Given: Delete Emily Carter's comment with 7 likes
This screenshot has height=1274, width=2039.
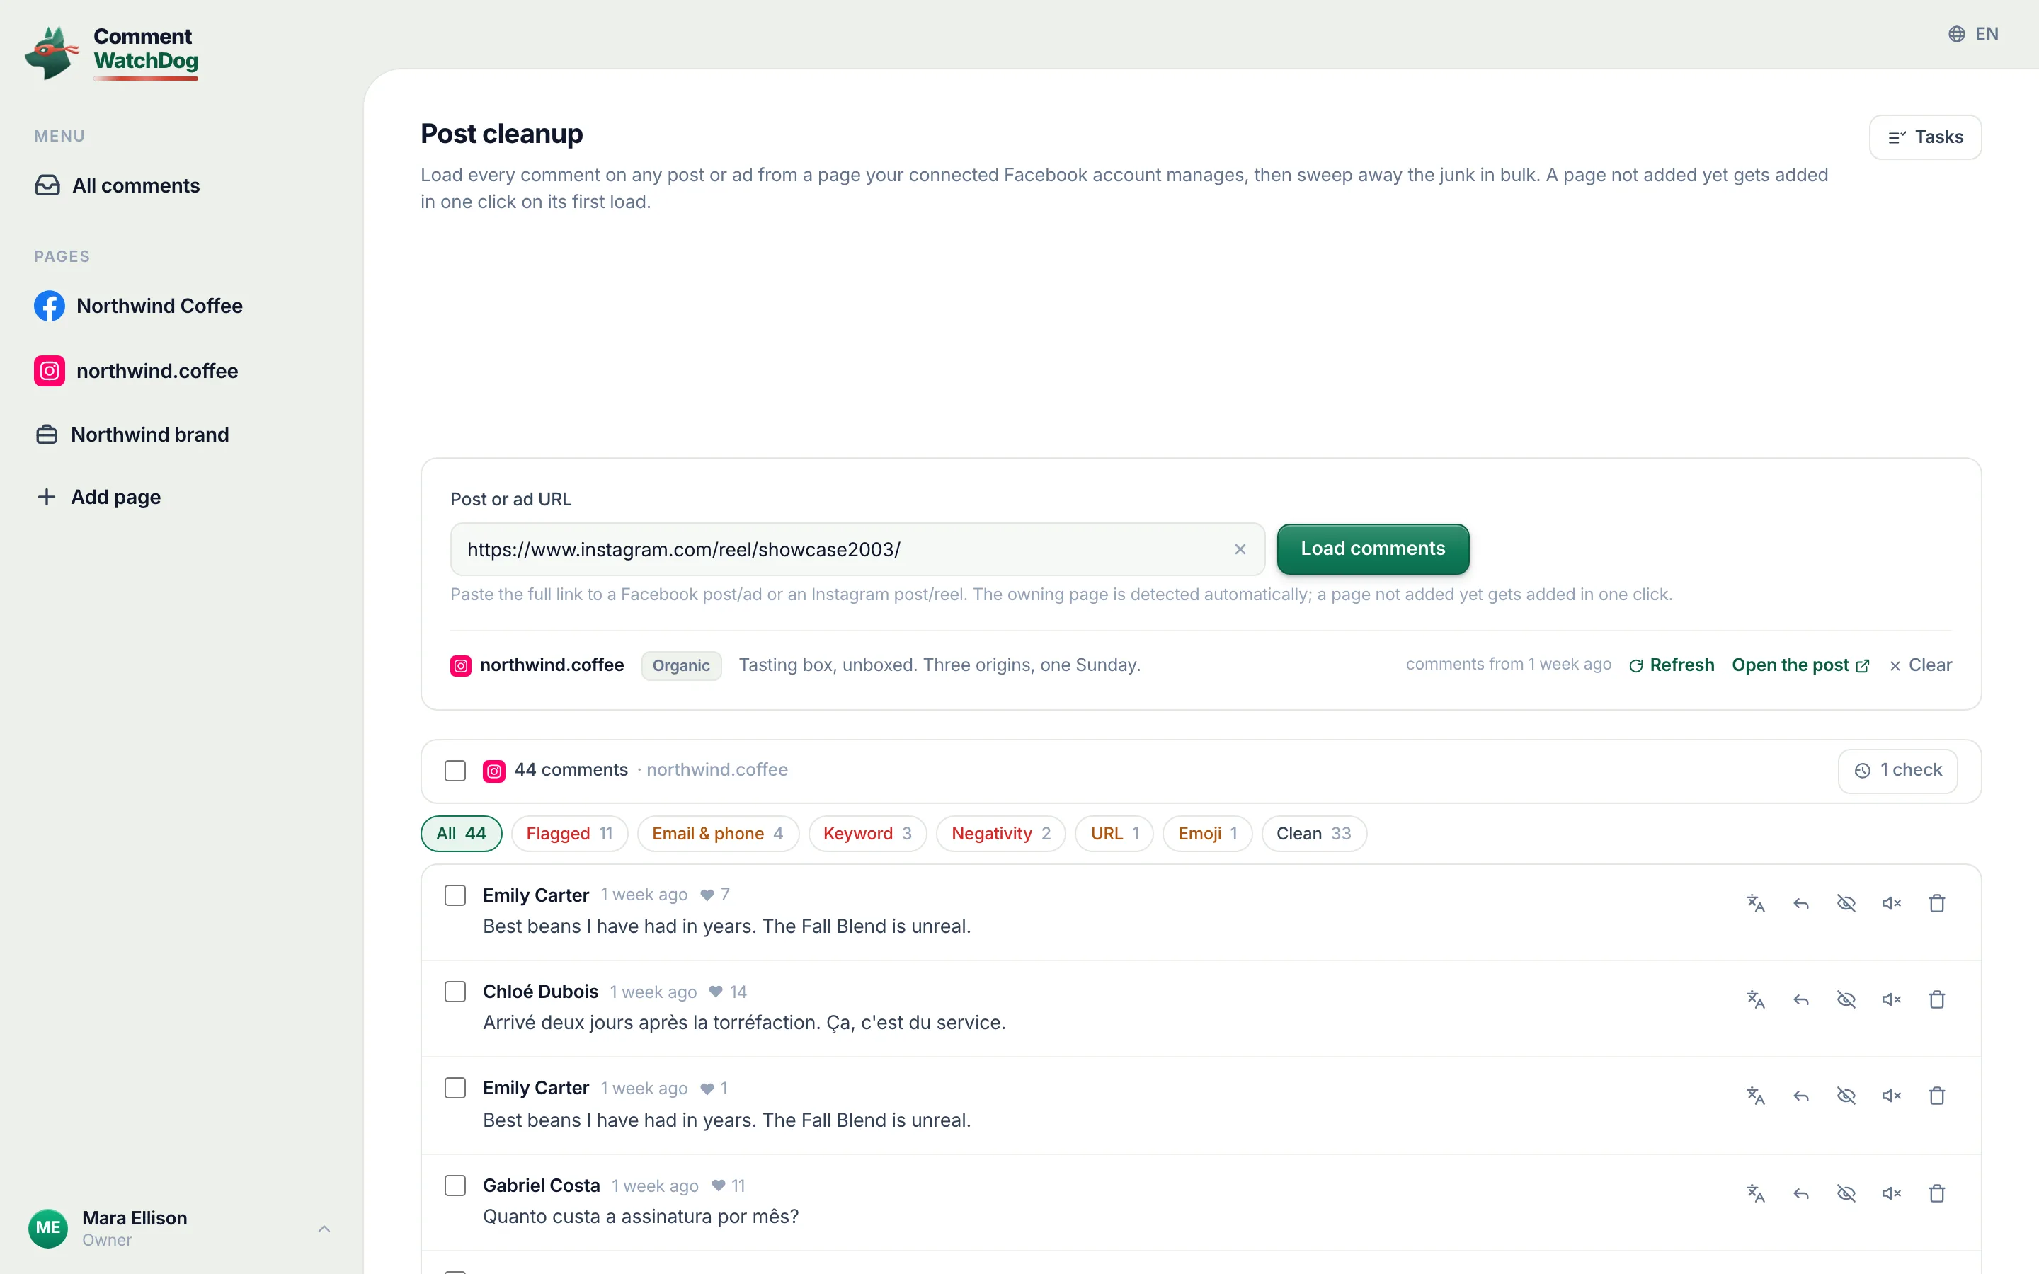Looking at the screenshot, I should click(1937, 903).
